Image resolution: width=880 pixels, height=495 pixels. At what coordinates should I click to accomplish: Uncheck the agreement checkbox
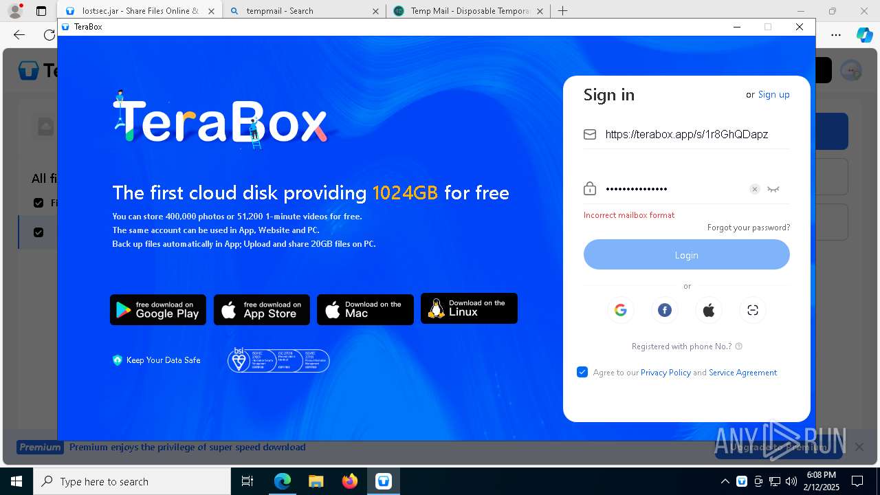pyautogui.click(x=582, y=372)
